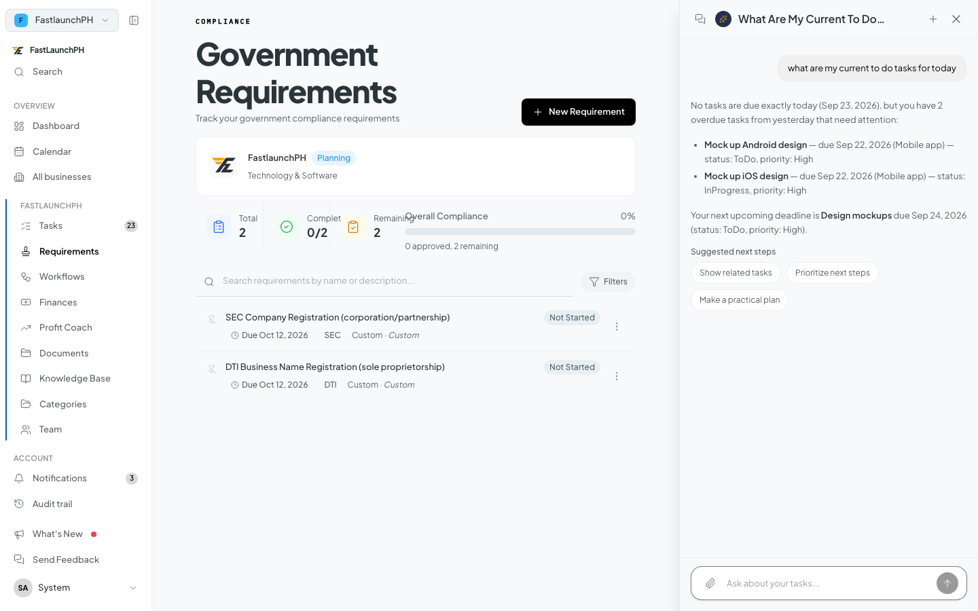Open SEC Company Registration requirement
The image size is (978, 611).
click(338, 318)
